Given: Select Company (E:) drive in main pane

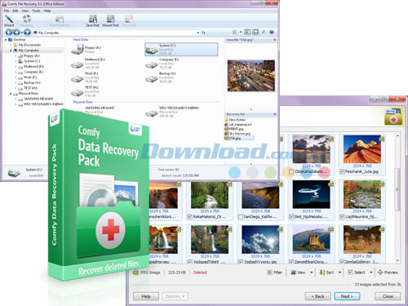Looking at the screenshot, I should click(x=162, y=64).
